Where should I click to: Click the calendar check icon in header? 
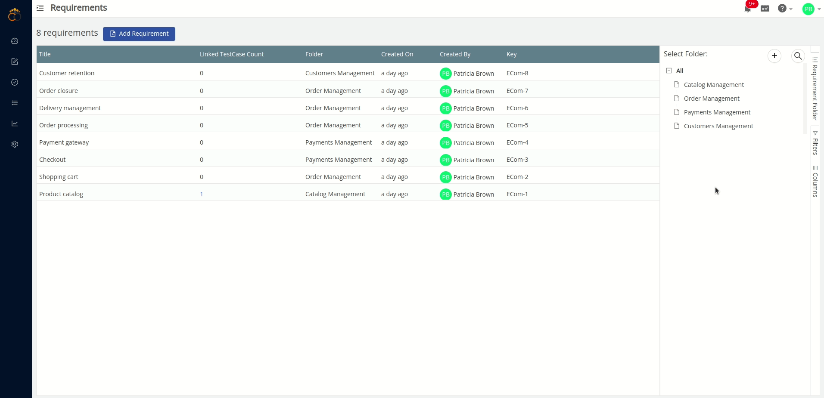click(x=765, y=8)
